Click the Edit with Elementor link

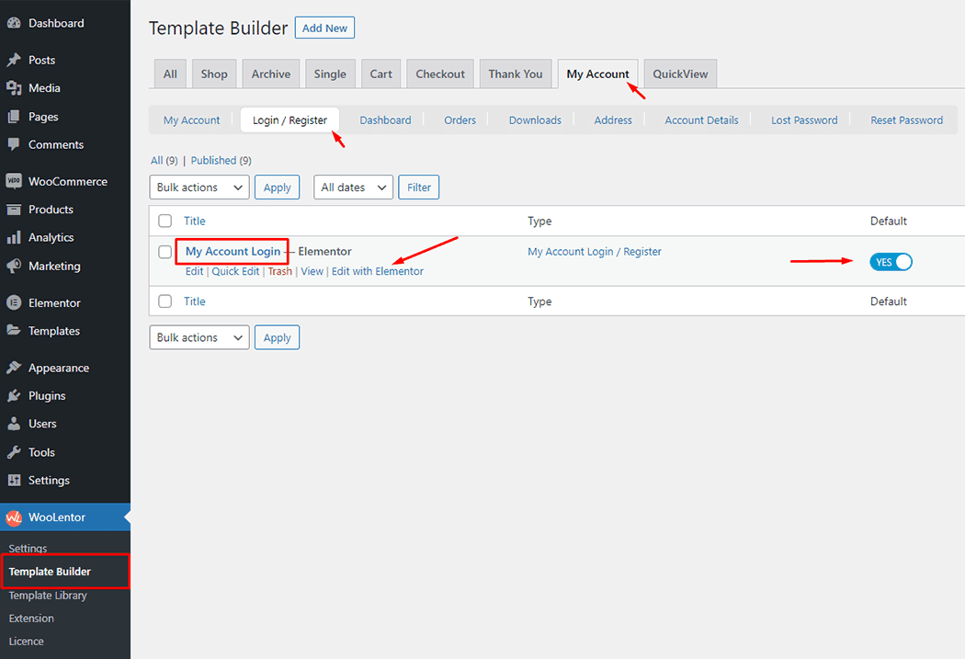pos(378,271)
